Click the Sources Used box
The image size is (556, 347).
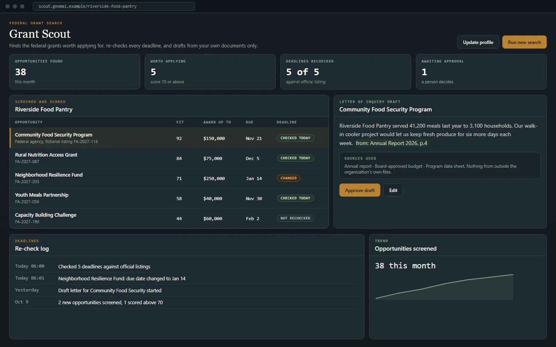click(440, 165)
